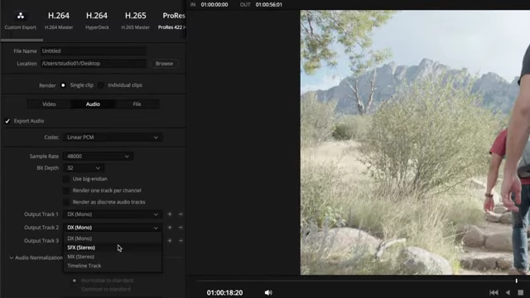Add a track after Output Track 3
Screen dimensions: 530x298
point(170,241)
